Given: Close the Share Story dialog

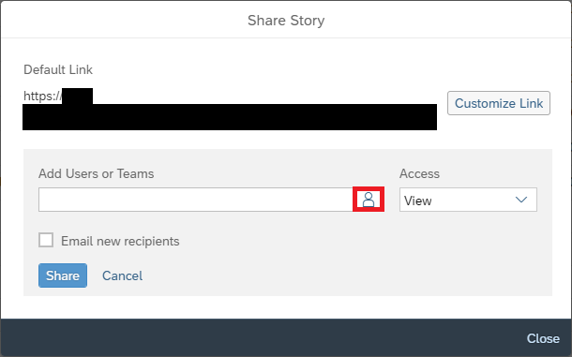Looking at the screenshot, I should [543, 338].
